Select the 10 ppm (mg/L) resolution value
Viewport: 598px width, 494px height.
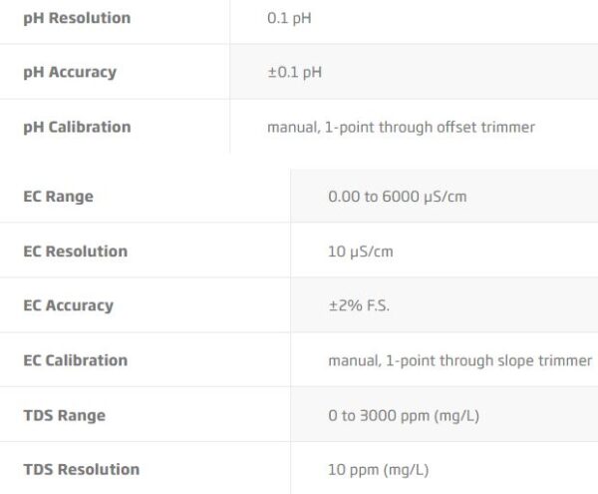tap(378, 469)
